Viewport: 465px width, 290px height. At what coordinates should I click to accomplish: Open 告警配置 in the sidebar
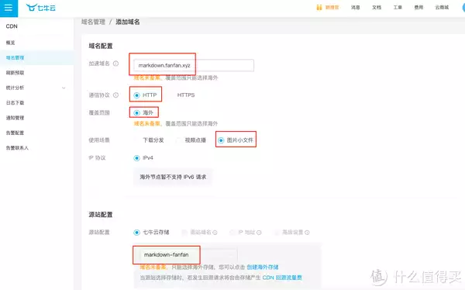[x=15, y=133]
